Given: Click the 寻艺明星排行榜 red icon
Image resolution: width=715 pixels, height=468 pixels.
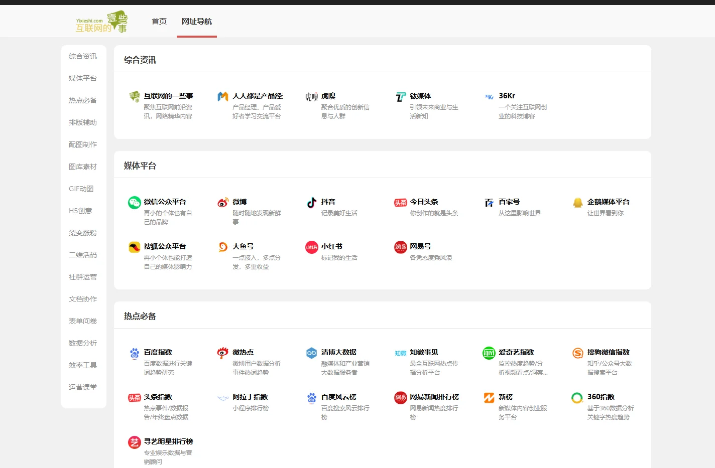Looking at the screenshot, I should tap(134, 442).
